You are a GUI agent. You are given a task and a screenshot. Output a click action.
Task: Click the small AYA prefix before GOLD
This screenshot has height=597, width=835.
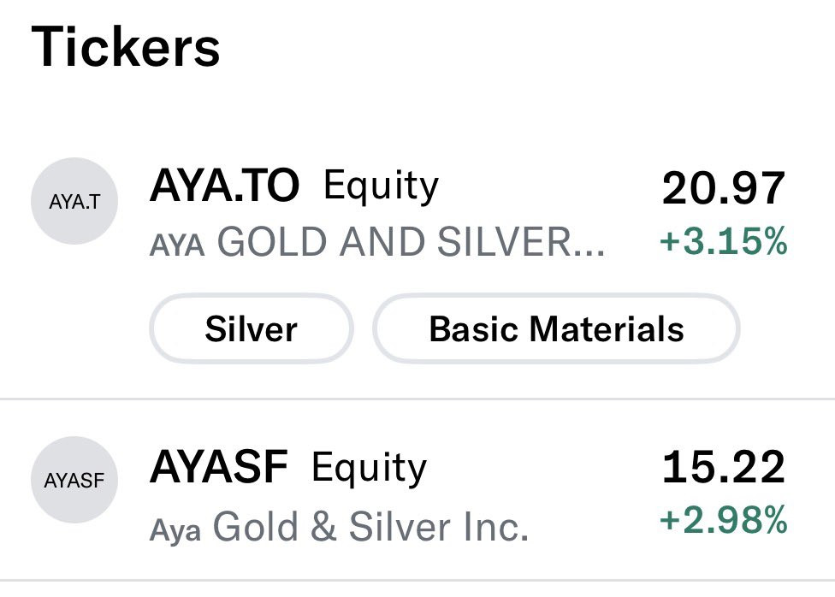pyautogui.click(x=177, y=245)
